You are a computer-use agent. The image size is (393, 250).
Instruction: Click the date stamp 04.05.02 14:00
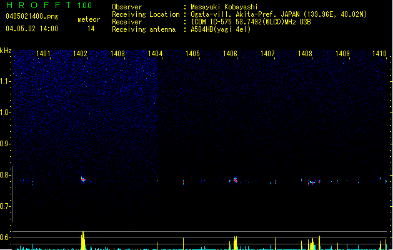tap(32, 29)
